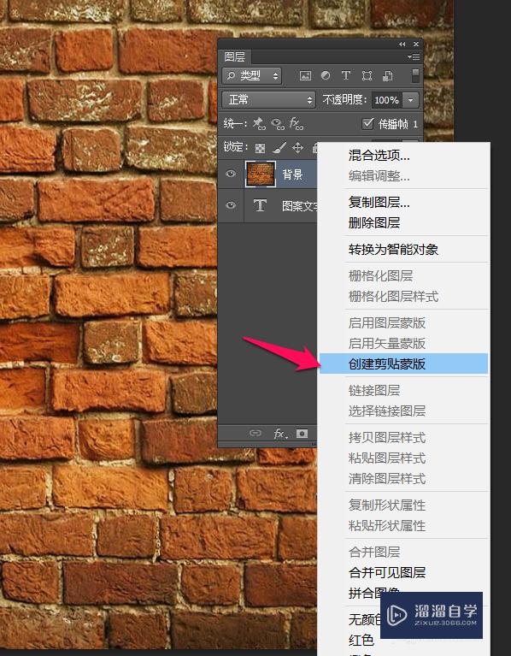The width and height of the screenshot is (511, 656).
Task: Toggle 传播帧 1 checkbox
Action: (x=367, y=123)
